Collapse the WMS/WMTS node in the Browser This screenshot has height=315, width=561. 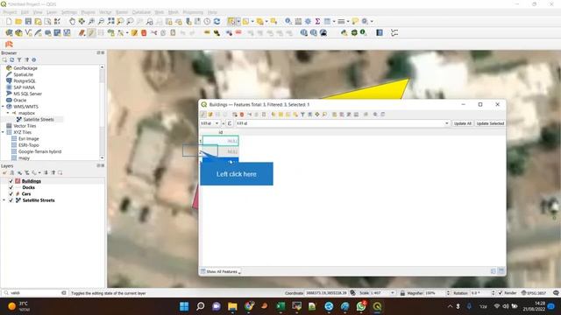coord(4,107)
